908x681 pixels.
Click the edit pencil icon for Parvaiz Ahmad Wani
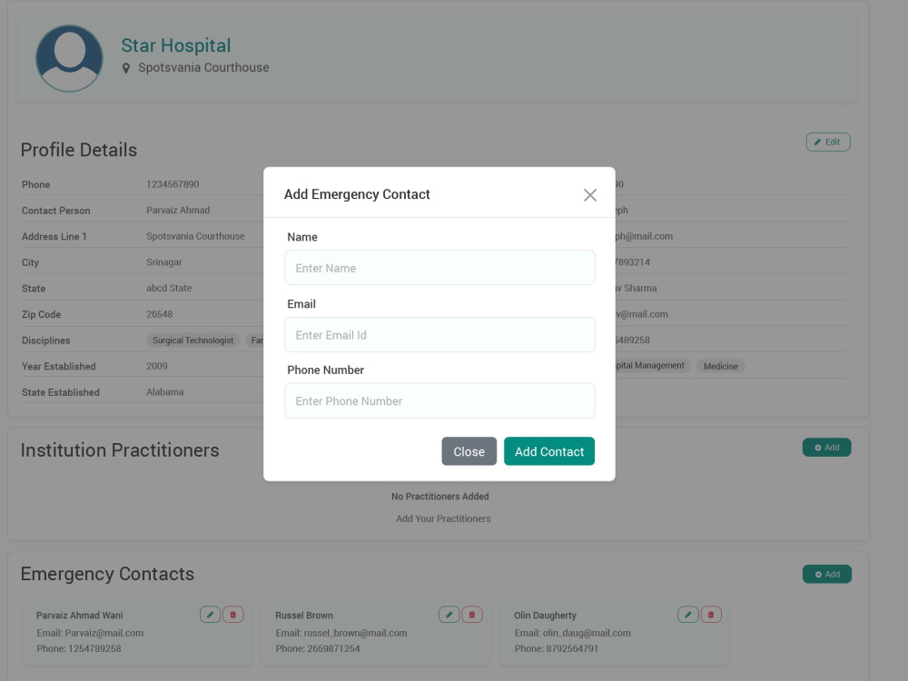coord(211,615)
